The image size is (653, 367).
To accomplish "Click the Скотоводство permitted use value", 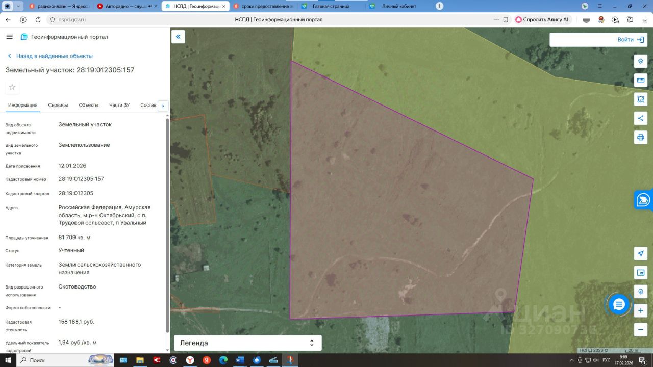I will click(78, 286).
